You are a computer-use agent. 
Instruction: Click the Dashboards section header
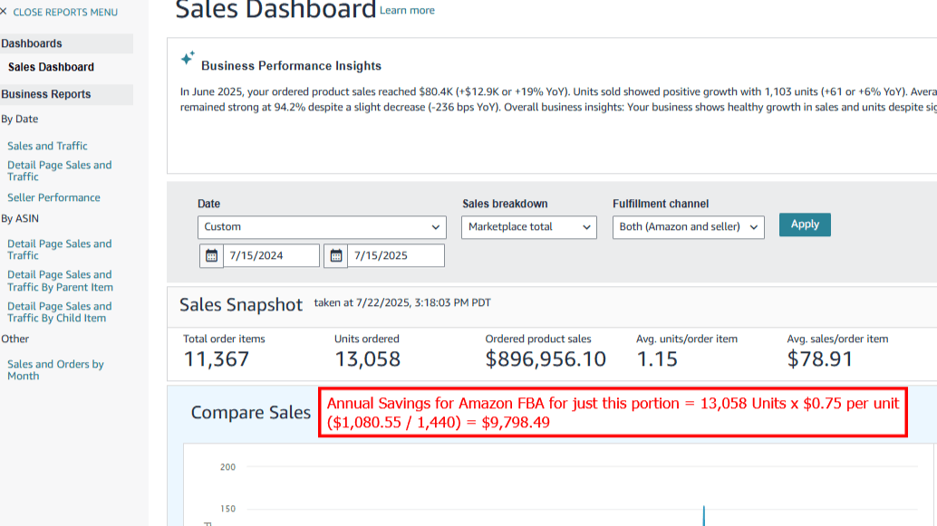click(33, 43)
